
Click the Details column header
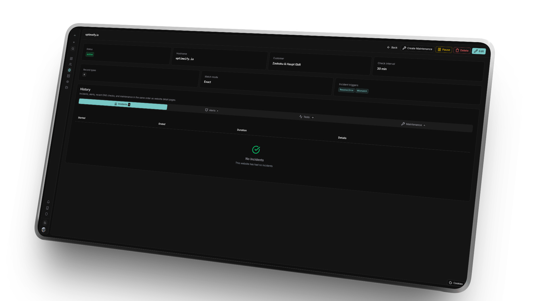[342, 138]
